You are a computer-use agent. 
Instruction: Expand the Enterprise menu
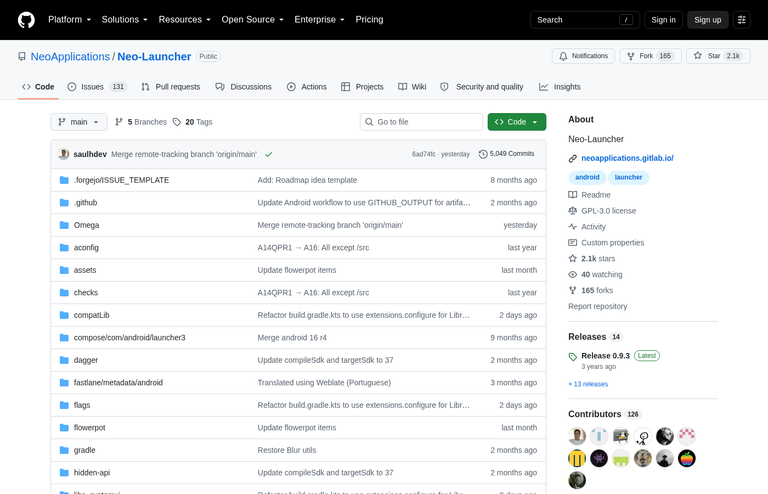[x=320, y=20]
